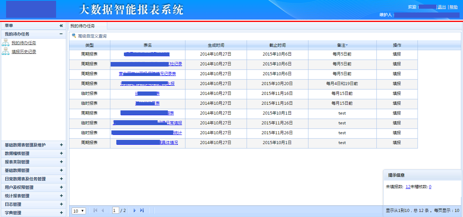Click the page number input field
The width and height of the screenshot is (463, 217).
tap(116, 211)
